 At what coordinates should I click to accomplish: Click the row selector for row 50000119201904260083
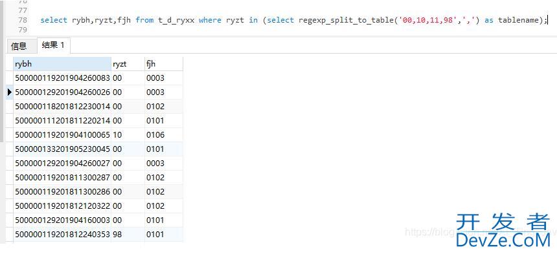click(x=10, y=78)
